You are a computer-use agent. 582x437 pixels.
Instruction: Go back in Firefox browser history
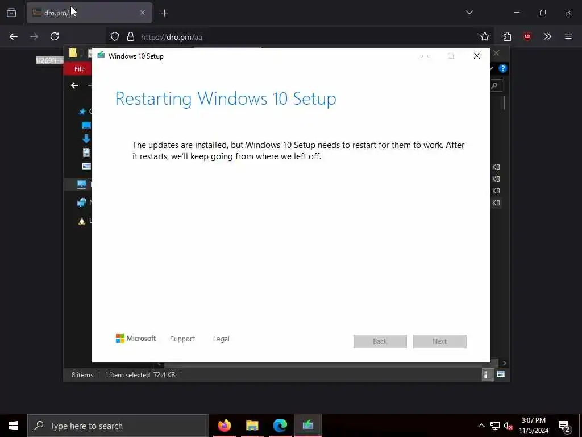(x=14, y=36)
